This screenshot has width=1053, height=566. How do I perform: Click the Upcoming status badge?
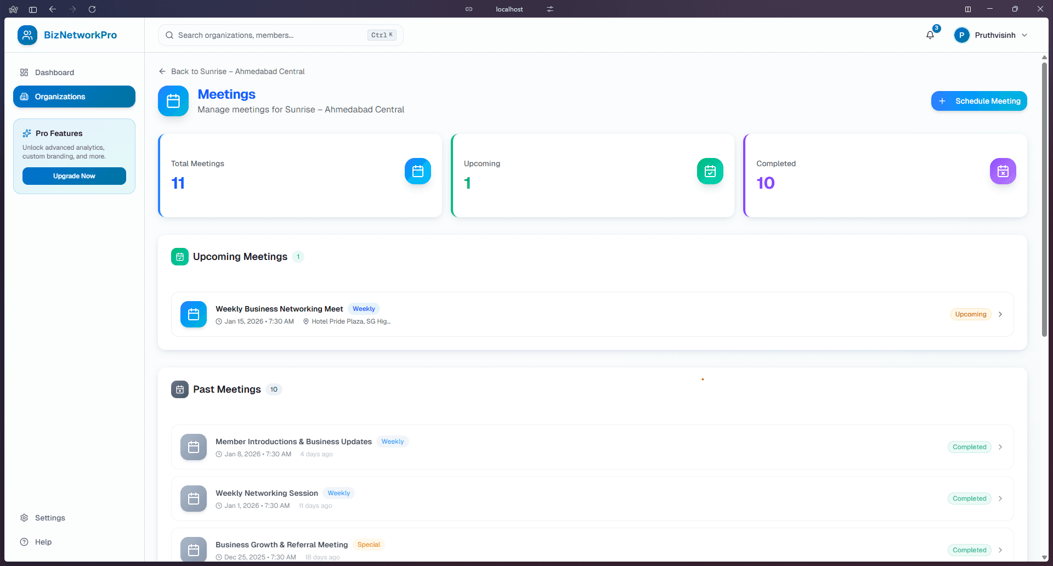pyautogui.click(x=970, y=314)
